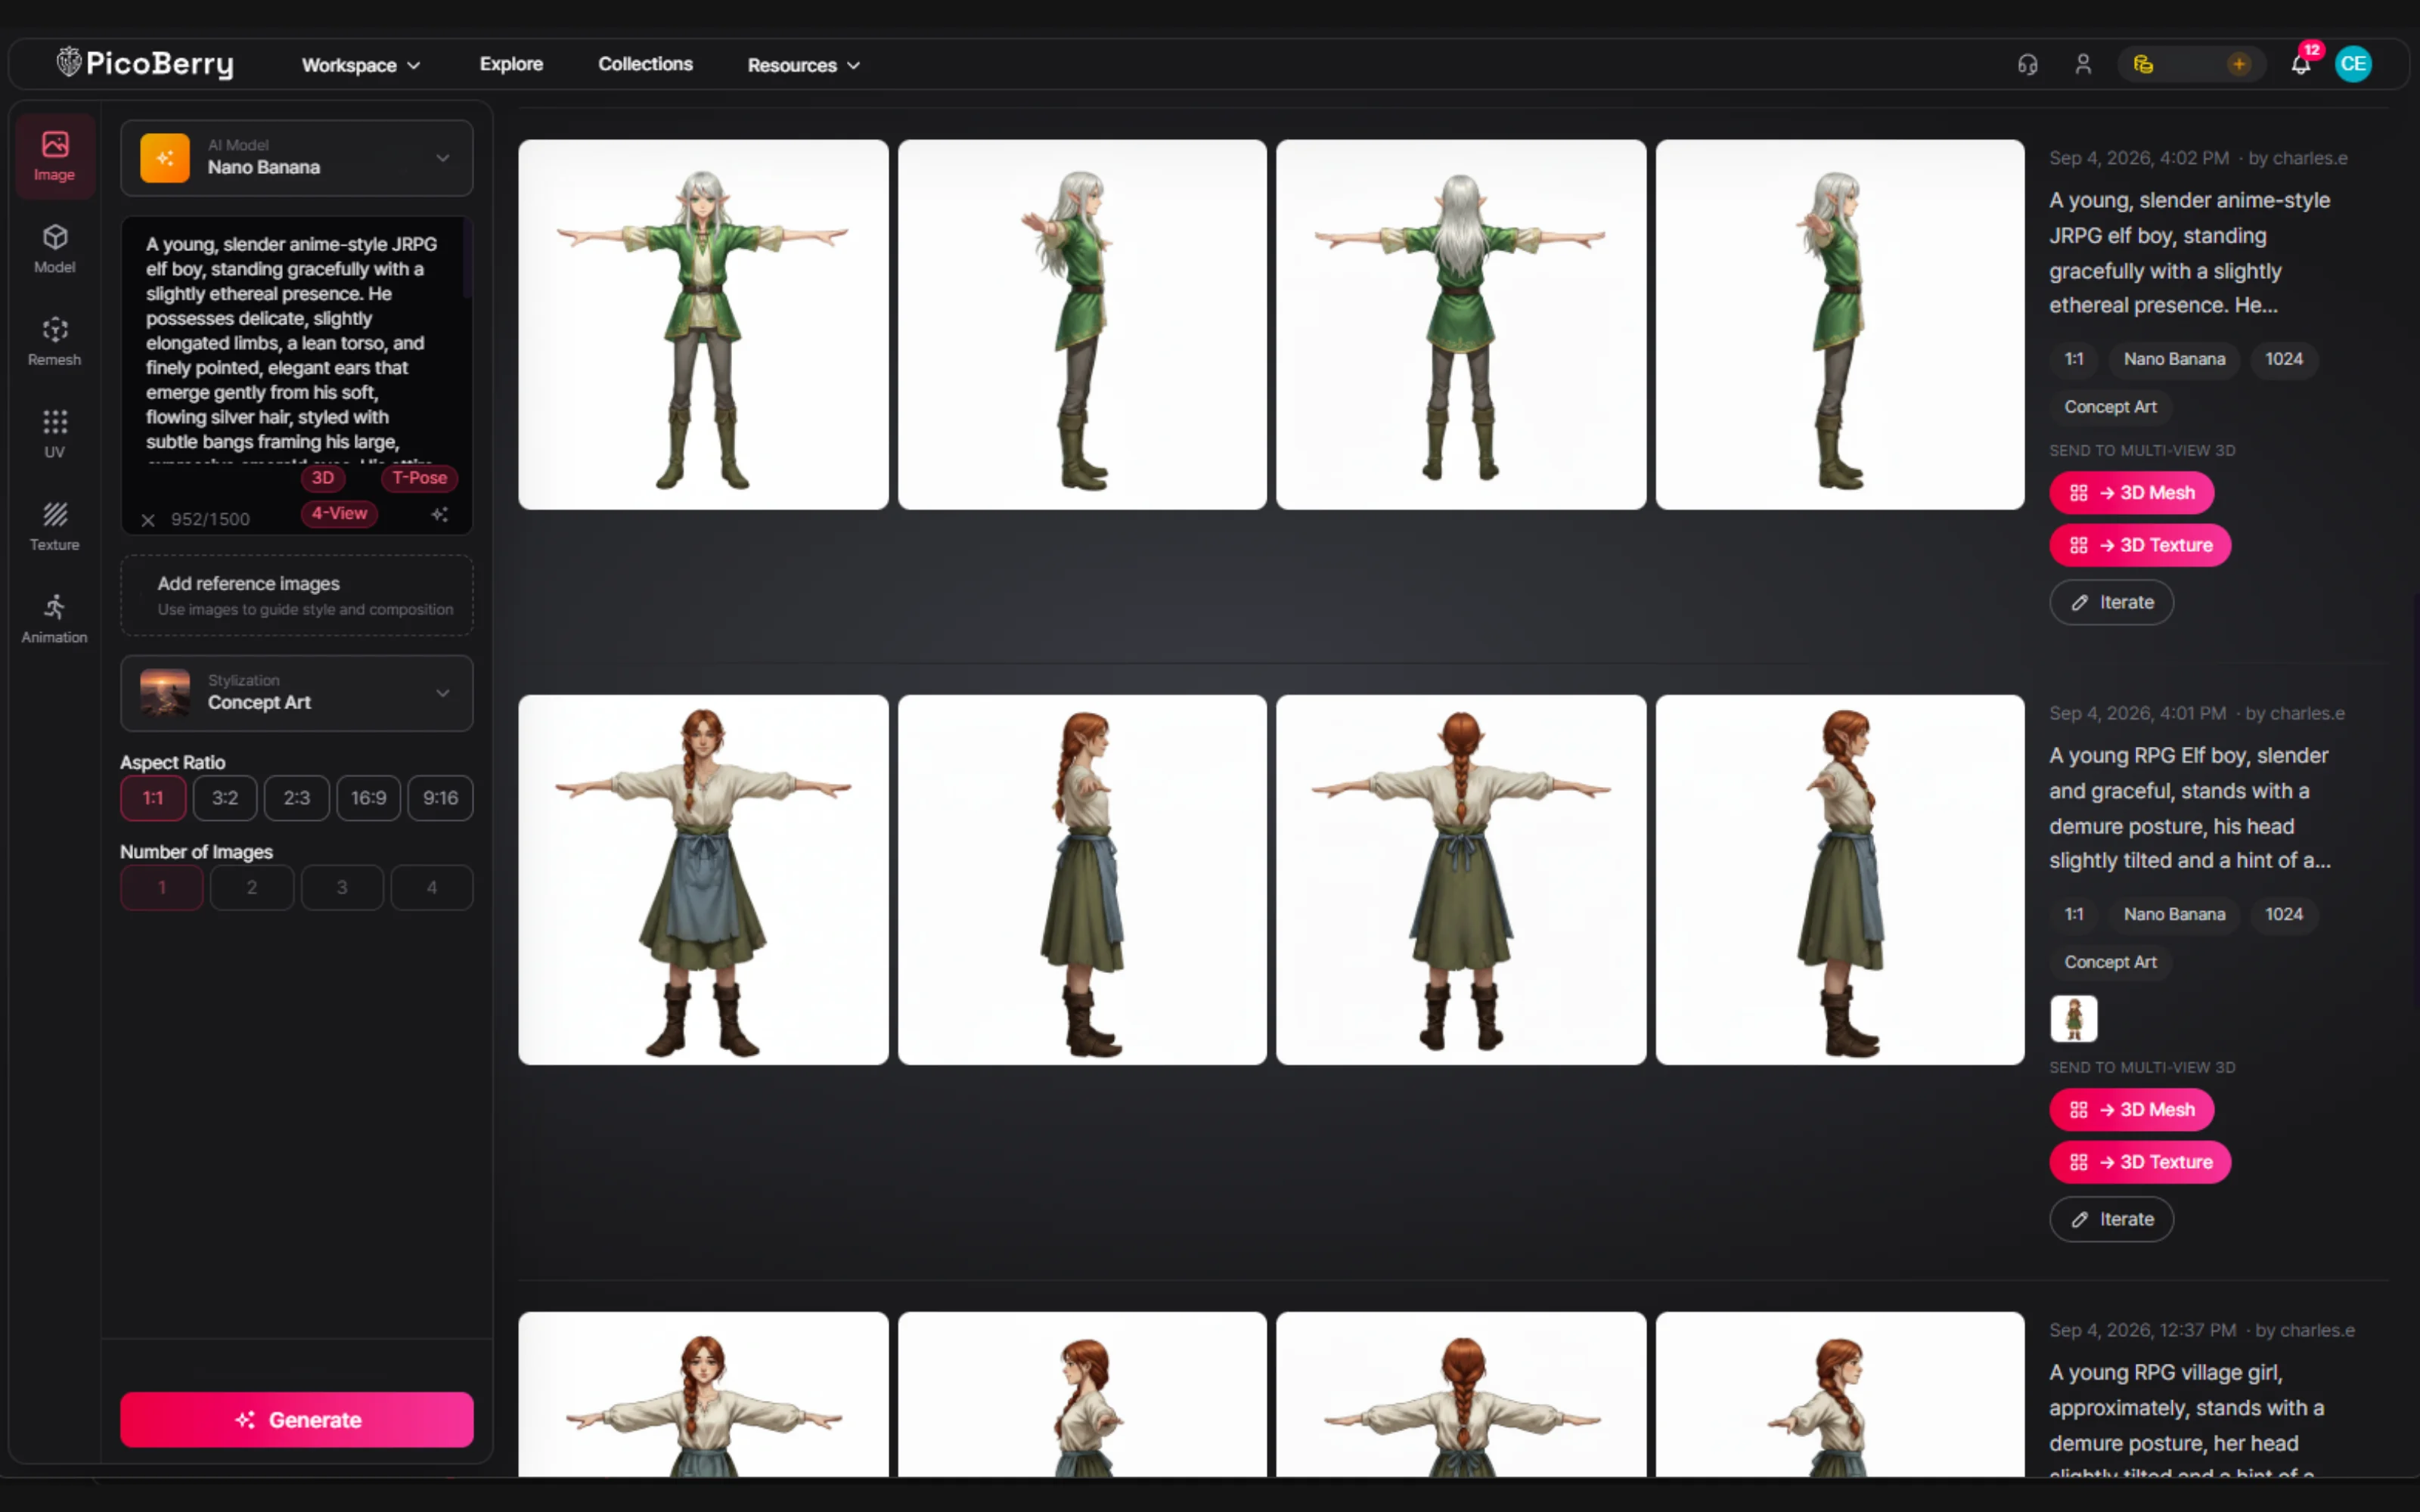2420x1512 pixels.
Task: Click the enhance prompt sparkle icon
Action: pyautogui.click(x=440, y=515)
